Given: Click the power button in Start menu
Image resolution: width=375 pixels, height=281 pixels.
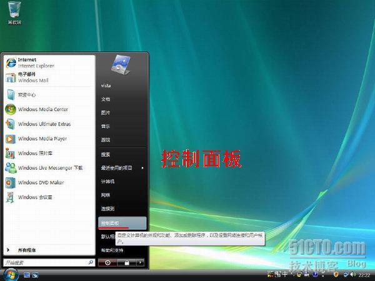Looking at the screenshot, I should [107, 263].
